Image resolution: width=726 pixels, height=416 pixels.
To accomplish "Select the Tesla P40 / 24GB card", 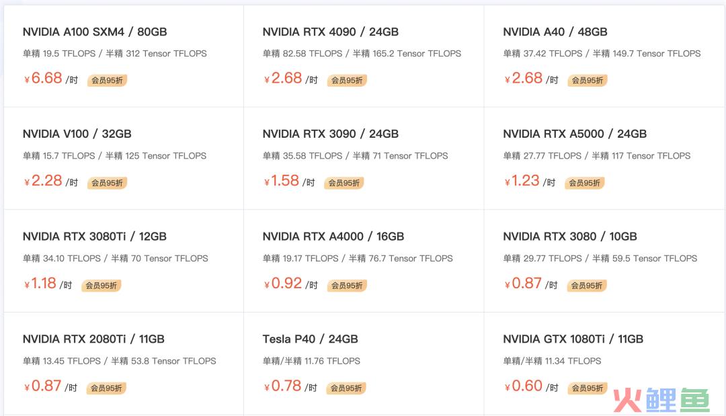I will (x=364, y=364).
